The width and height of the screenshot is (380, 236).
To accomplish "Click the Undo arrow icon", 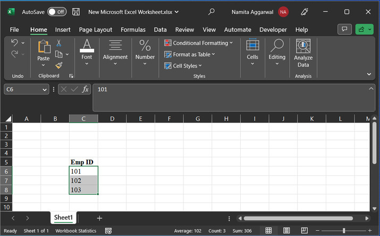I will pyautogui.click(x=14, y=43).
